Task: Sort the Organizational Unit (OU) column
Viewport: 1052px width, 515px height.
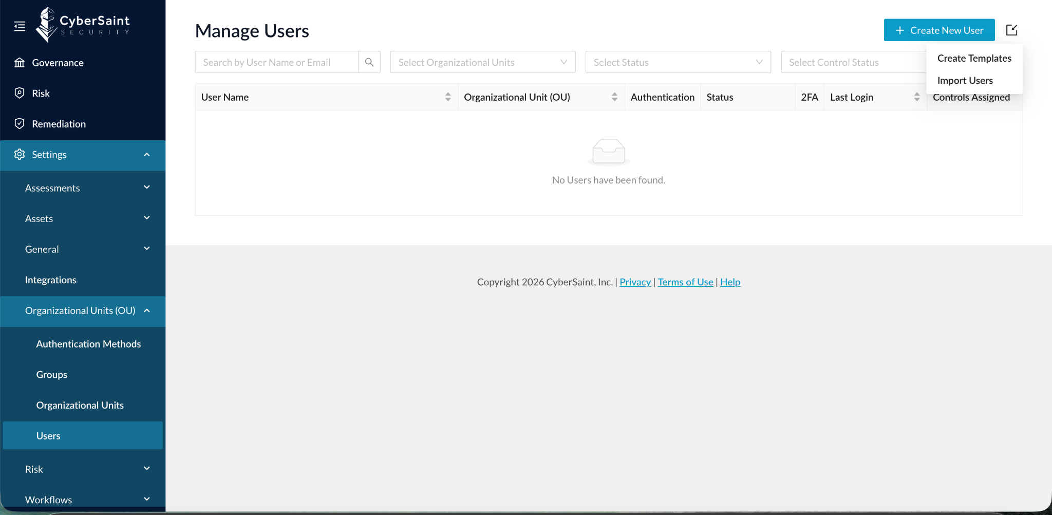Action: pos(614,97)
